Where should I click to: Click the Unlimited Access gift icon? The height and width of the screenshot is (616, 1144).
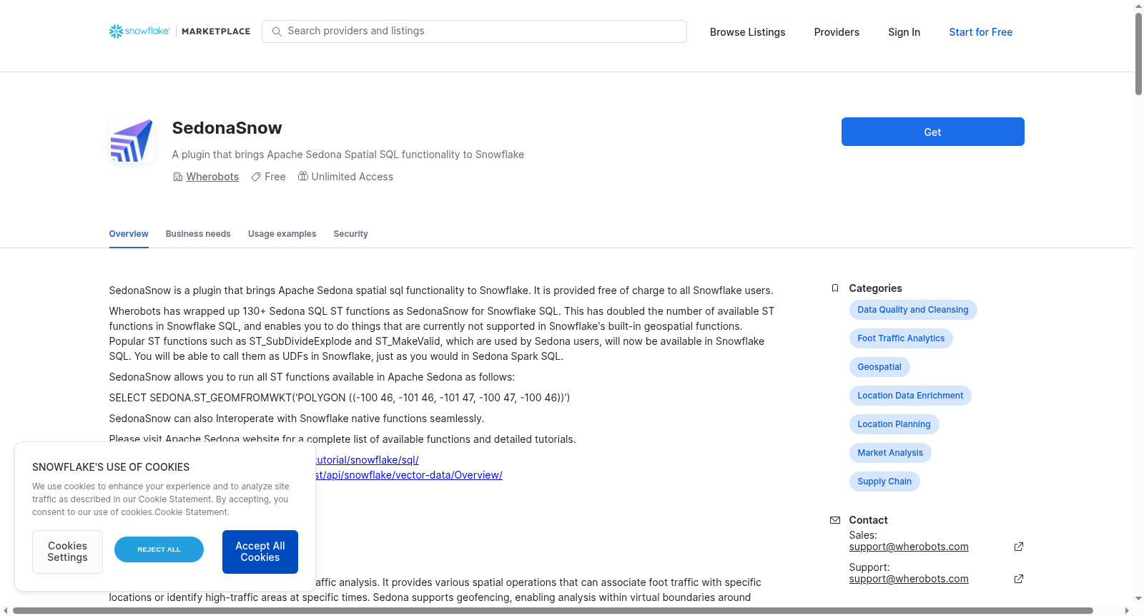click(x=303, y=176)
